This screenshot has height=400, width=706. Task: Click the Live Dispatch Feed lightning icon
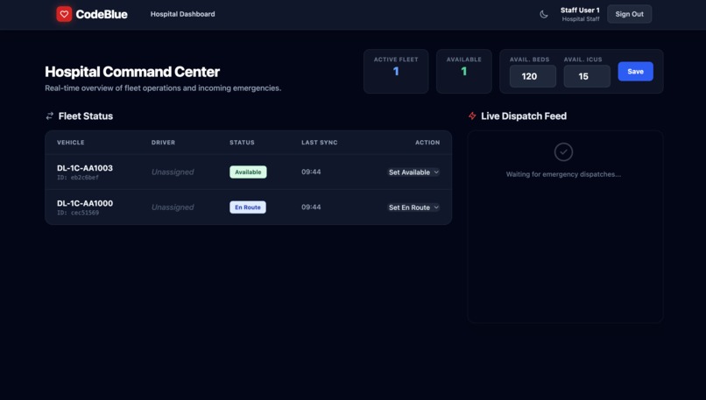(x=472, y=116)
